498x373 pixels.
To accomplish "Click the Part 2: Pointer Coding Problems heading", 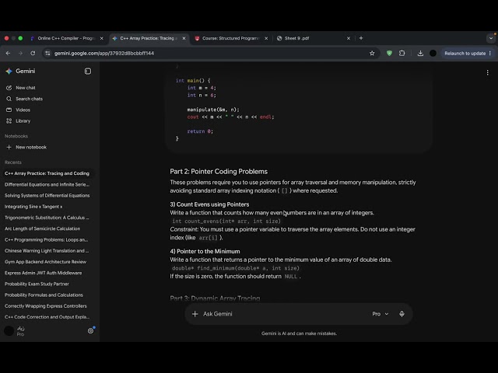I will click(x=219, y=172).
